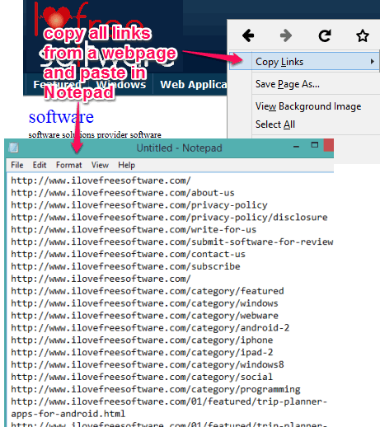The image size is (380, 427).
Task: Choose Select All in context menu
Action: [275, 124]
